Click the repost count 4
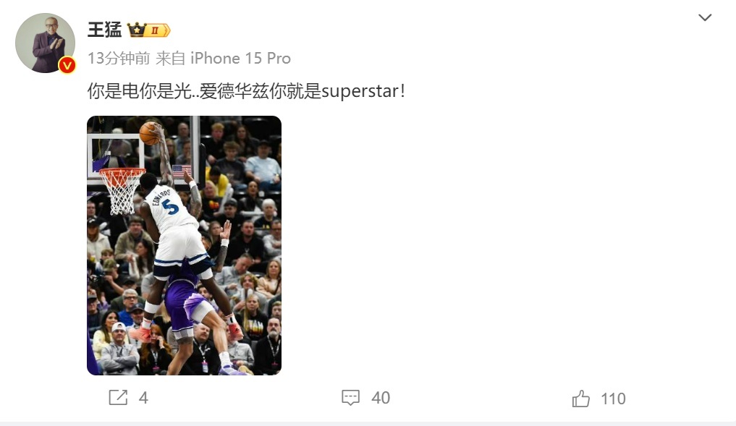 click(x=143, y=398)
